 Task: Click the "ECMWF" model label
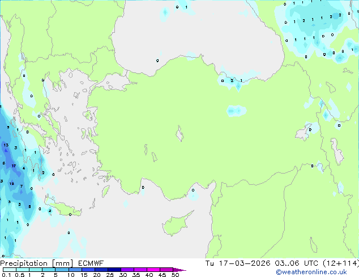pyautogui.click(x=91, y=263)
